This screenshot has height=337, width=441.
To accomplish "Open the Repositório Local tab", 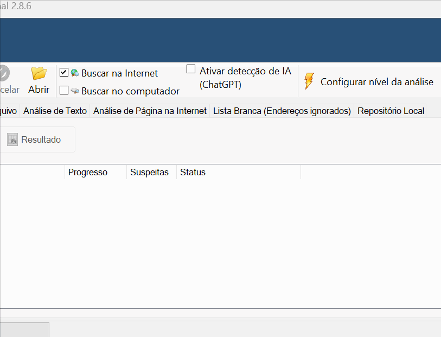I will tap(391, 111).
